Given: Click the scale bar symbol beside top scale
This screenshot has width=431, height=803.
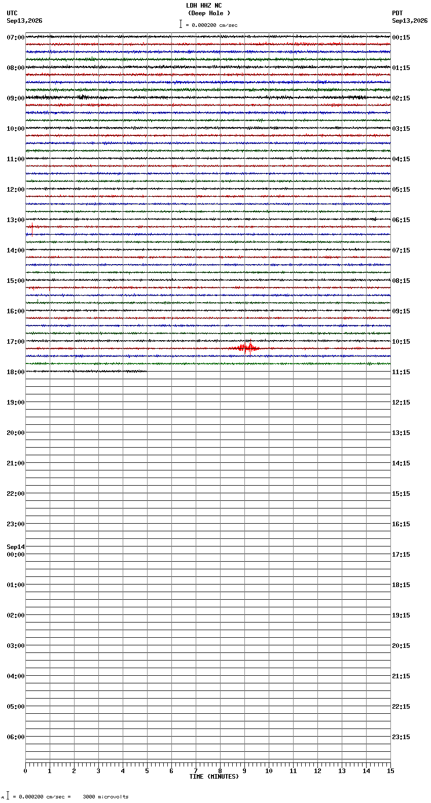Looking at the screenshot, I should [x=181, y=24].
